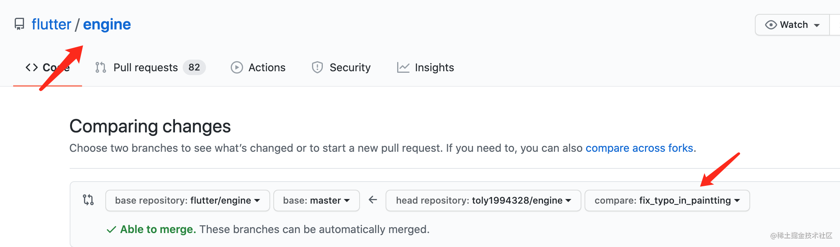Expand the base: master branch selector
The height and width of the screenshot is (247, 840).
click(x=316, y=200)
